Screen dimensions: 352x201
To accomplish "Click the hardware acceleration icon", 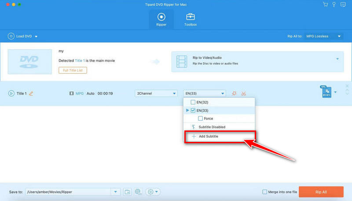I will (x=138, y=192).
